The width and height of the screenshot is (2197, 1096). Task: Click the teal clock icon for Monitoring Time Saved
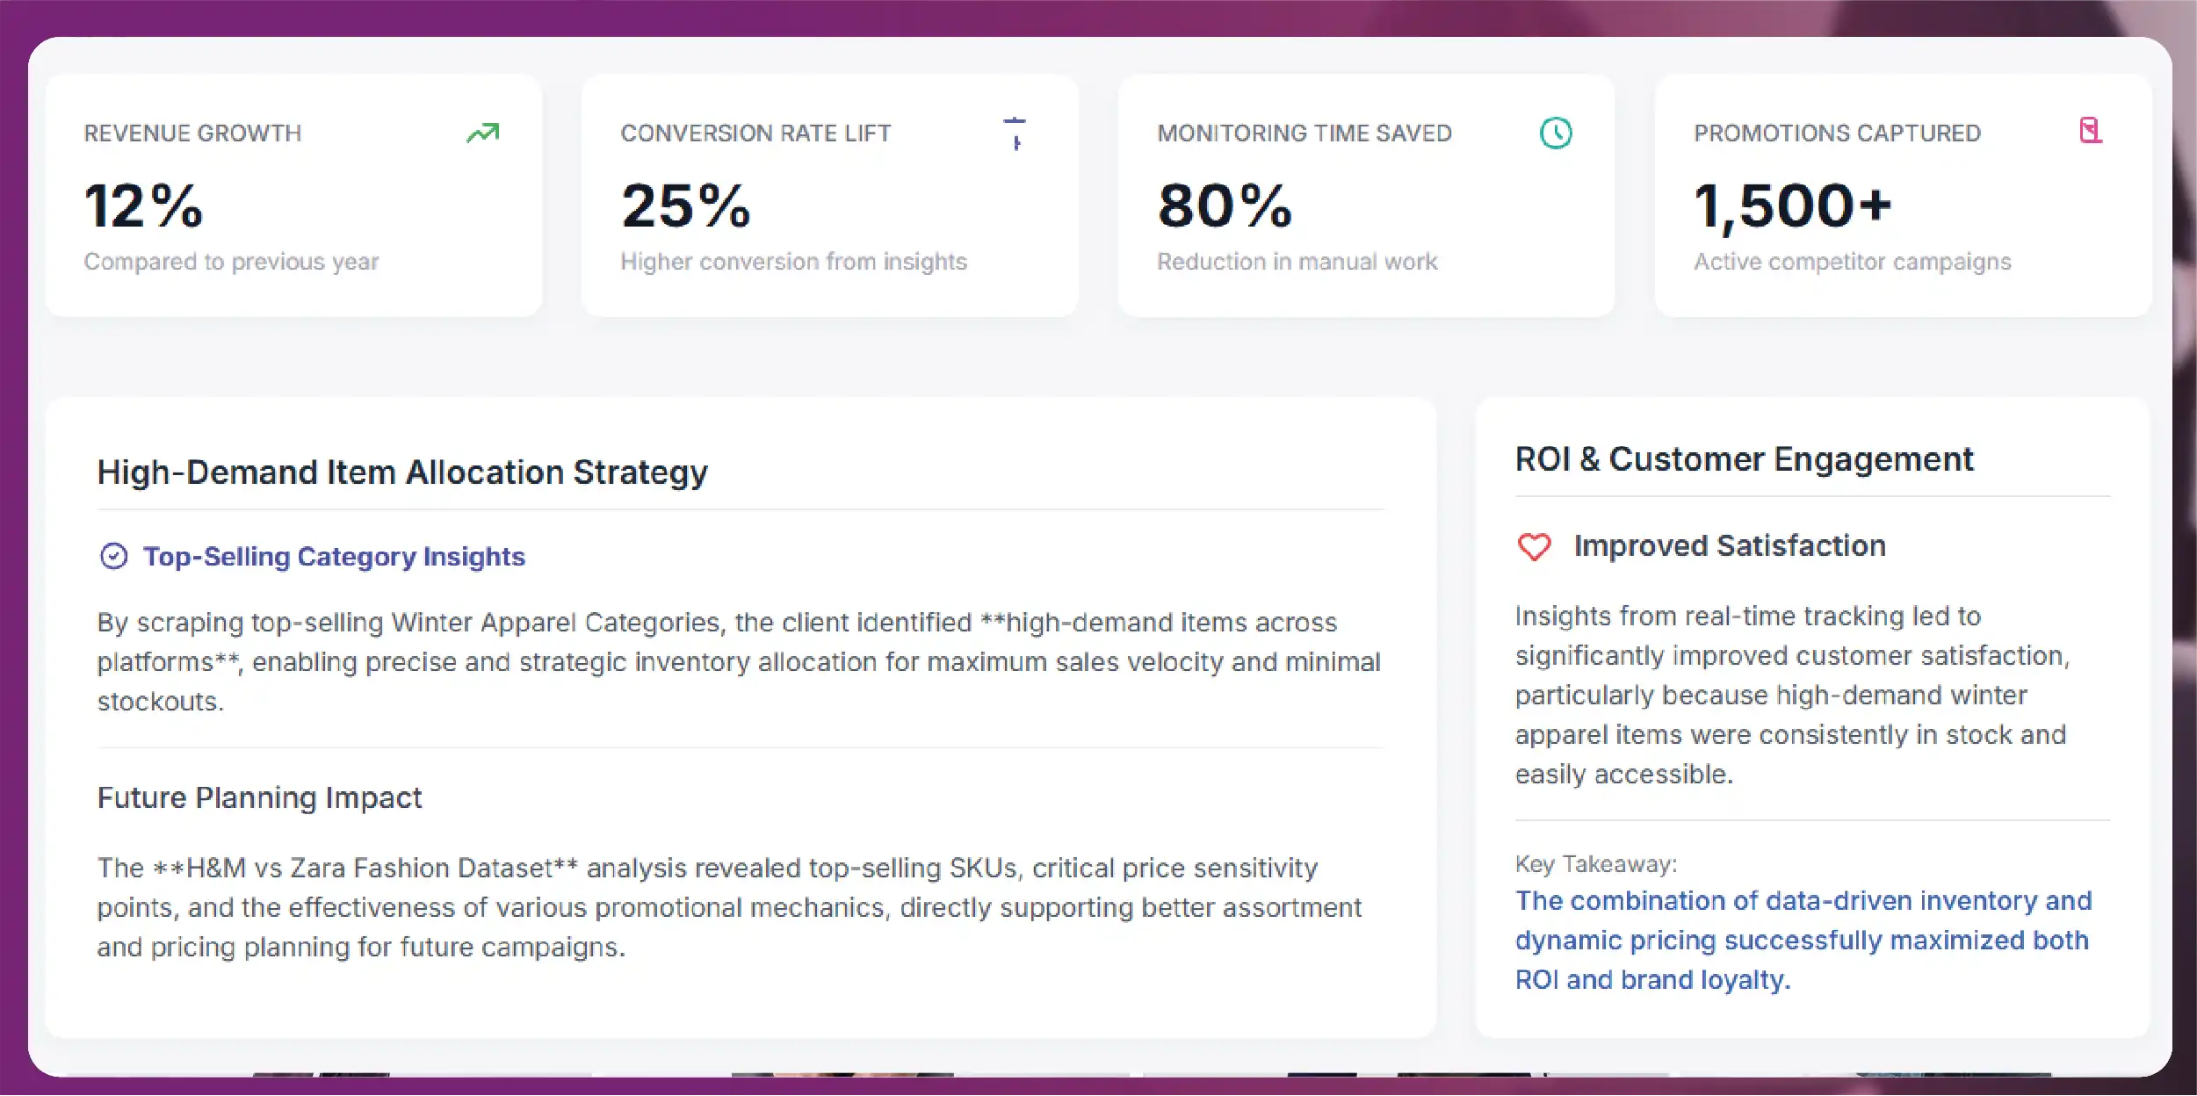point(1556,133)
